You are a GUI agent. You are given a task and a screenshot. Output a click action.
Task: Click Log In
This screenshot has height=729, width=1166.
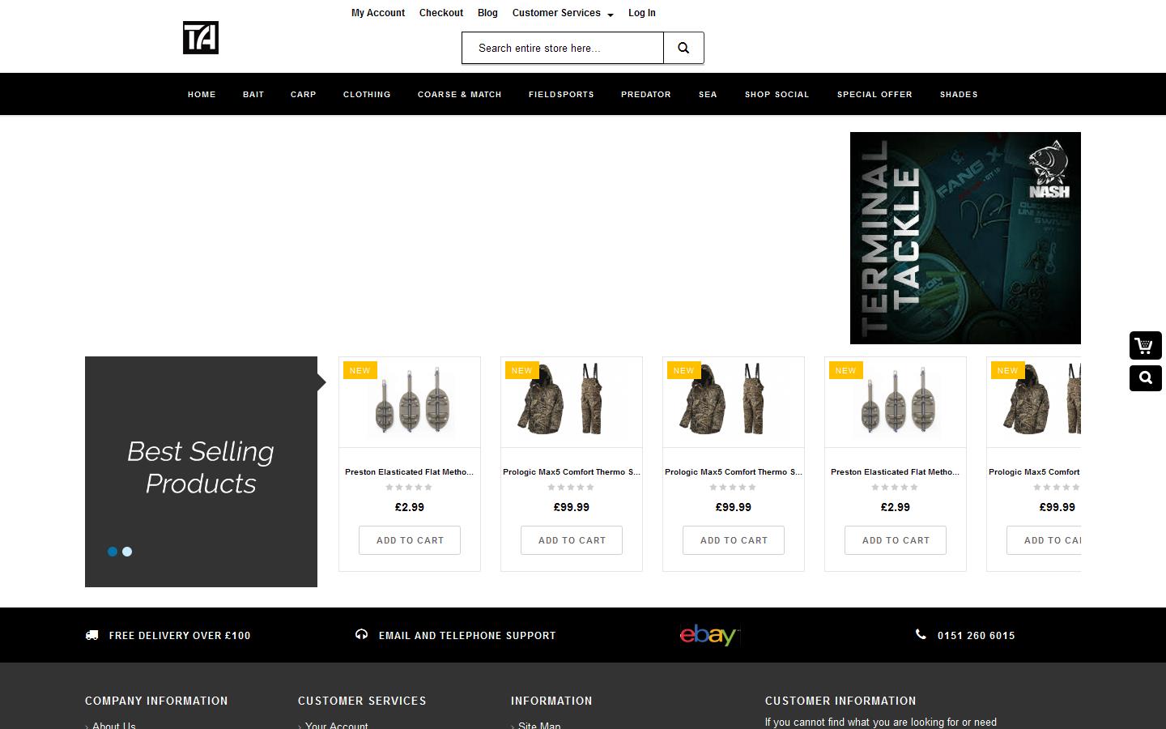[x=642, y=13]
